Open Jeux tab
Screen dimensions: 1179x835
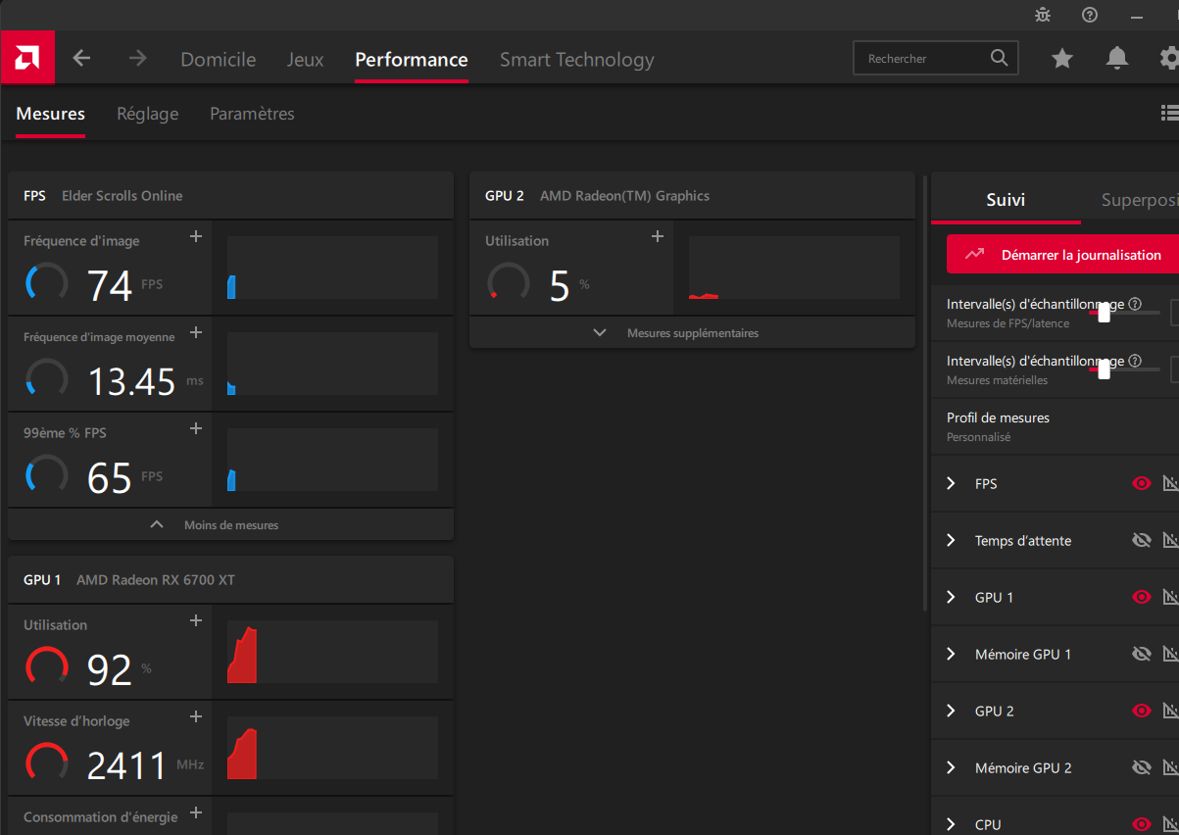(x=305, y=59)
